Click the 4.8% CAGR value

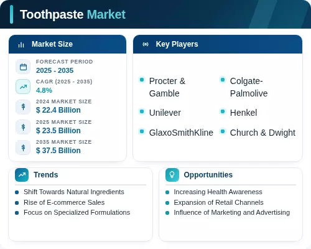[x=44, y=90]
